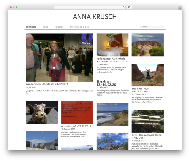Screen dimensions: 190x161
Task: Open Uluru plush mouse photo thumbnail
Action: (x=148, y=45)
